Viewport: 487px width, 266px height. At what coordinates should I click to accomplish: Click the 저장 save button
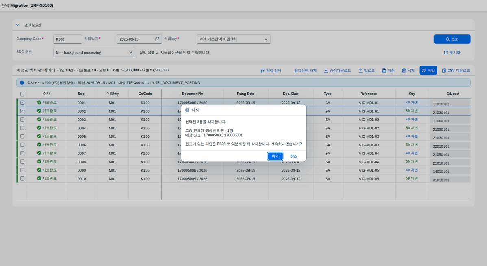(x=388, y=70)
